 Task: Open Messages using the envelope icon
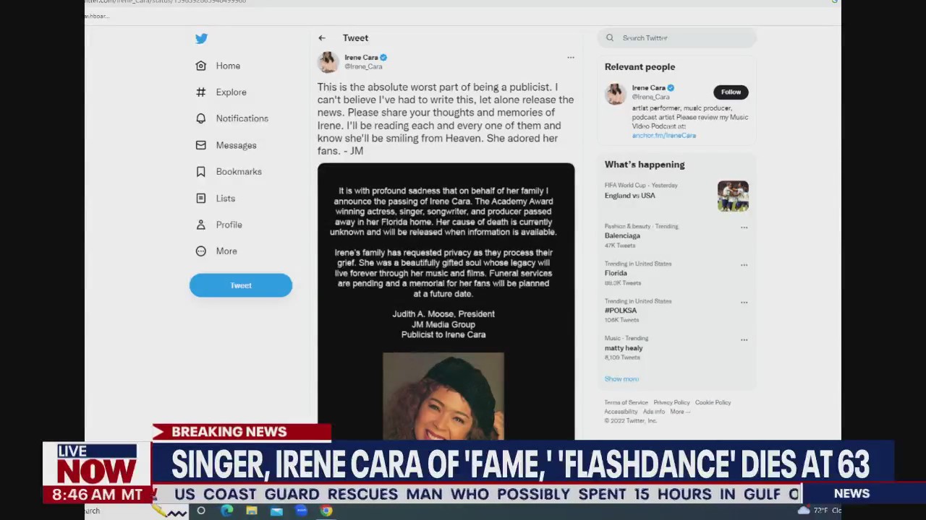point(200,144)
